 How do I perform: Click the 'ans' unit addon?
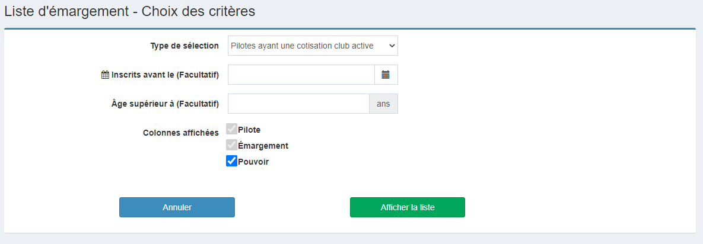tap(383, 104)
